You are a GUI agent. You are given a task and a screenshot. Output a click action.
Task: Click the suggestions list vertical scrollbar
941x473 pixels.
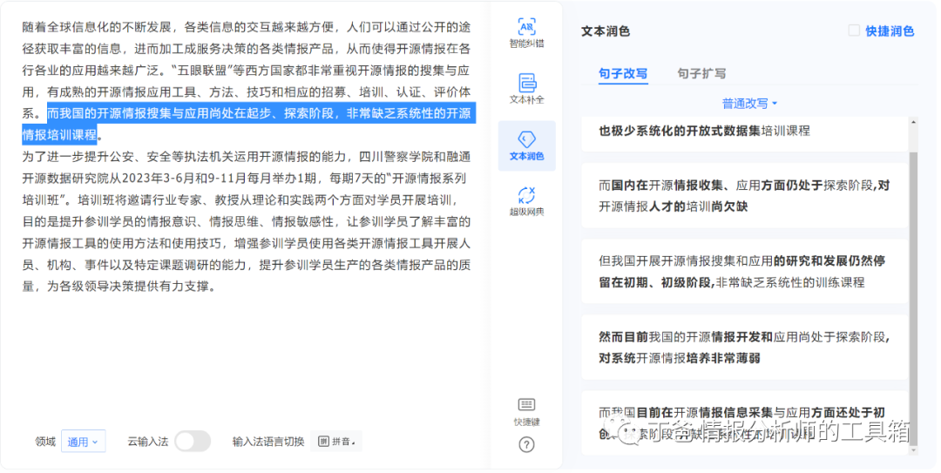point(912,261)
